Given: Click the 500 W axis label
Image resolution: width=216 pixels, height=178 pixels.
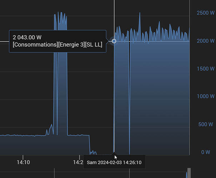Looking at the screenshot, I should 206,125.
